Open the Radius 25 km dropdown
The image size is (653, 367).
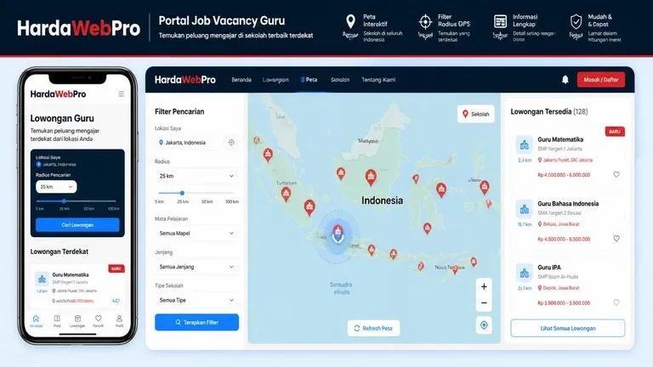click(x=196, y=176)
